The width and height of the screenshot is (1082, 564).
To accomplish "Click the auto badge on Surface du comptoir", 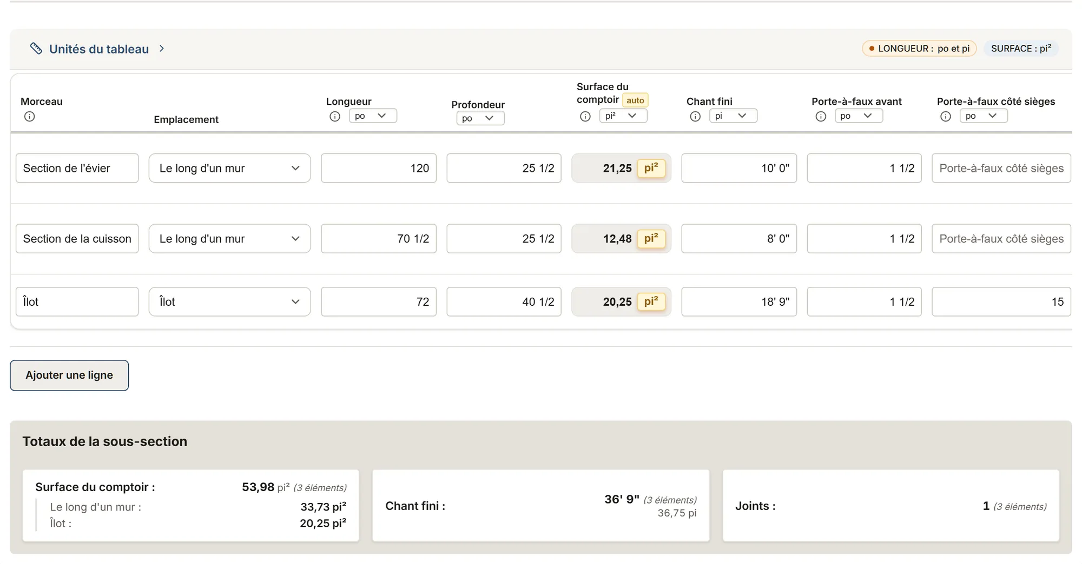I will 635,100.
